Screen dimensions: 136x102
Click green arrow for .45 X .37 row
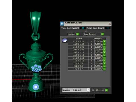[104, 69]
